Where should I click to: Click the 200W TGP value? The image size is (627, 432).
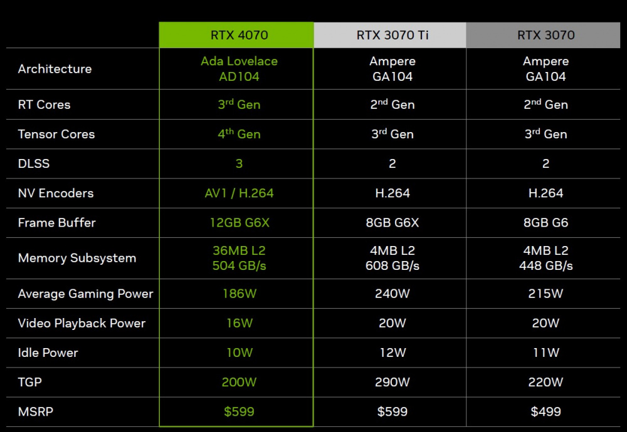click(x=239, y=383)
